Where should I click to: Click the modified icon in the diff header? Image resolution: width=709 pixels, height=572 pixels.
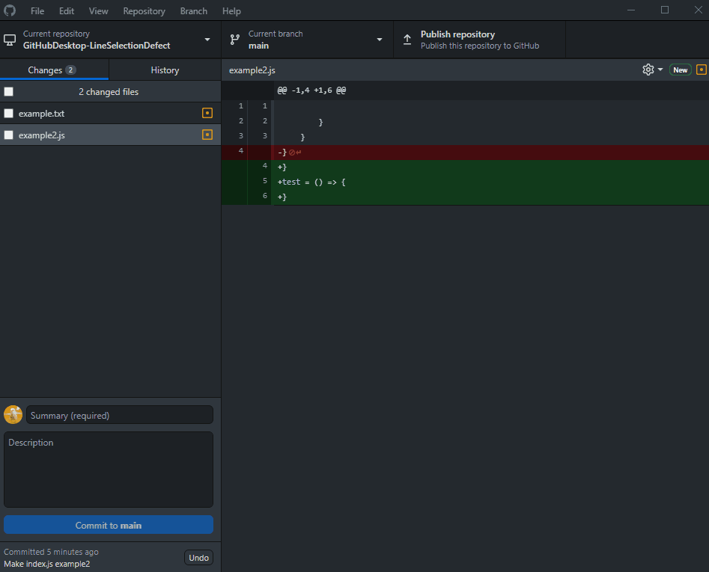click(x=701, y=69)
